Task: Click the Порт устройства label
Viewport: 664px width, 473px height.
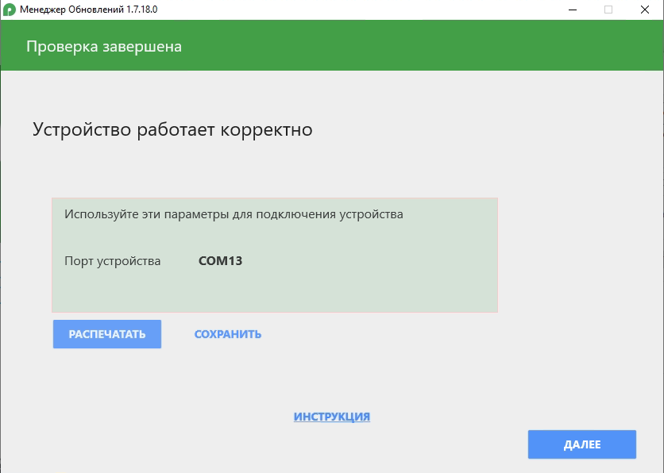Action: click(x=112, y=260)
